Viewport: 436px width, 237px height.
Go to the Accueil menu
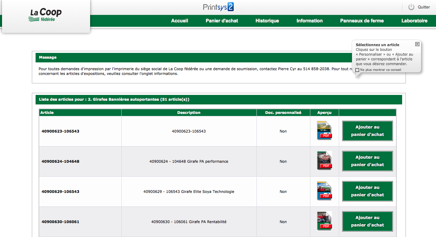[180, 21]
